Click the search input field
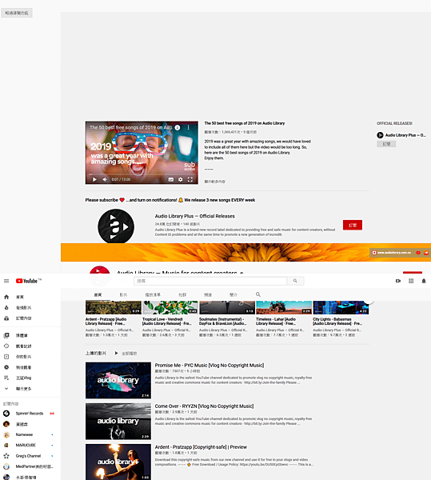Viewport: 431px width, 480px height. click(x=210, y=281)
